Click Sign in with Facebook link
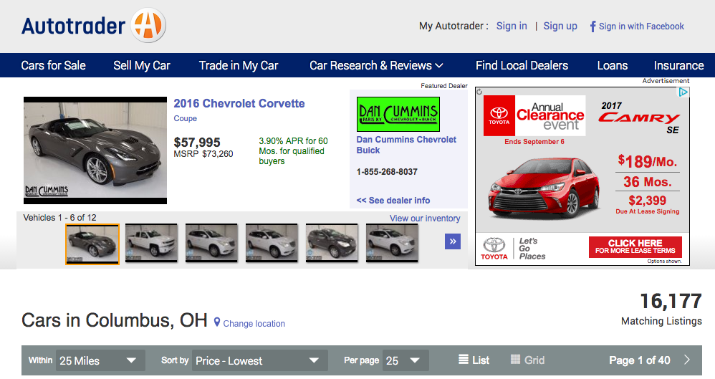 tap(641, 27)
